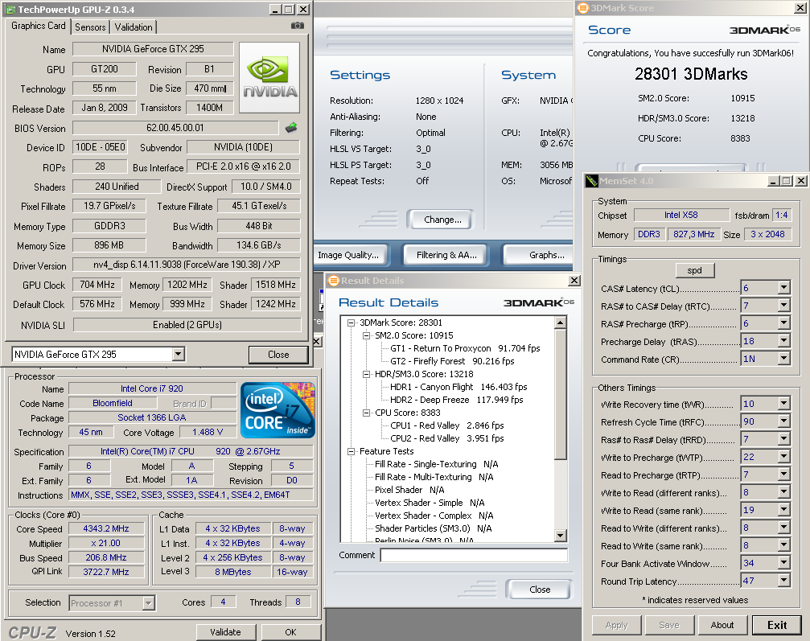The width and height of the screenshot is (810, 641).
Task: Click the GPU-Z title bar icon
Action: pyautogui.click(x=10, y=10)
